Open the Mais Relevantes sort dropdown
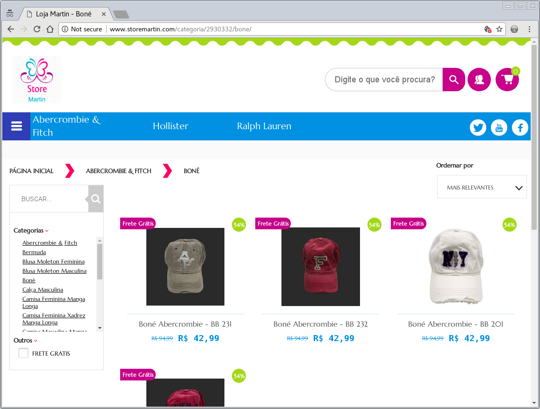The height and width of the screenshot is (409, 540). coord(482,187)
